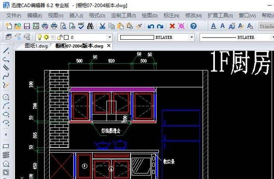Image resolution: width=274 pixels, height=179 pixels.
Task: Select the Ellipse drawing tool
Action: point(6,114)
